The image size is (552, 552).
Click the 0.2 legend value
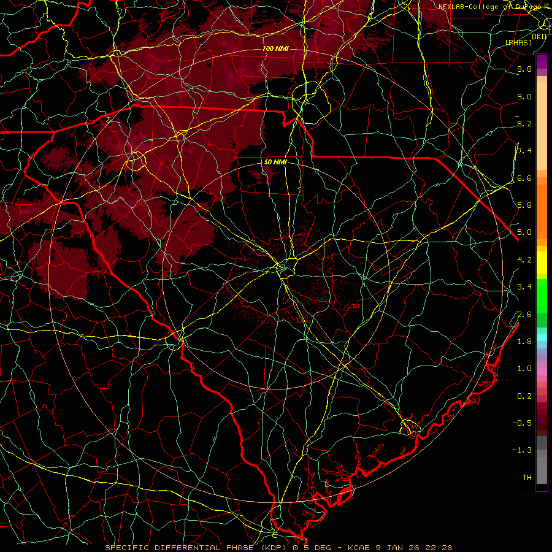click(524, 396)
